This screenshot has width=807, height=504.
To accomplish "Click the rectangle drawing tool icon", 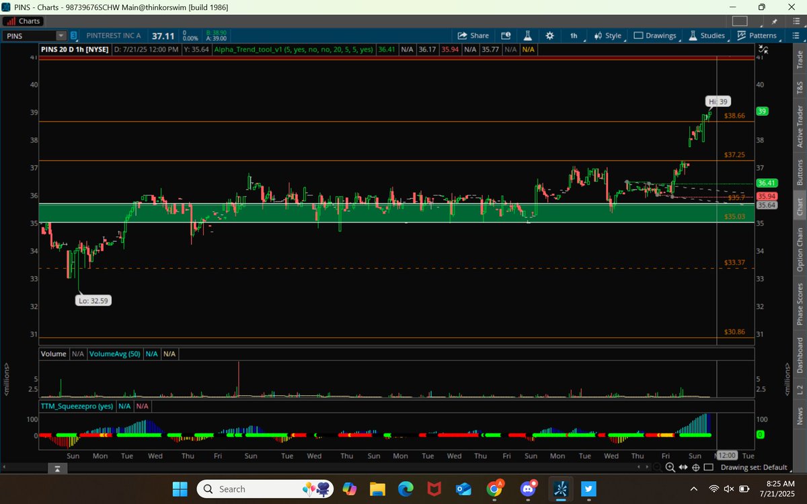I will [709, 467].
